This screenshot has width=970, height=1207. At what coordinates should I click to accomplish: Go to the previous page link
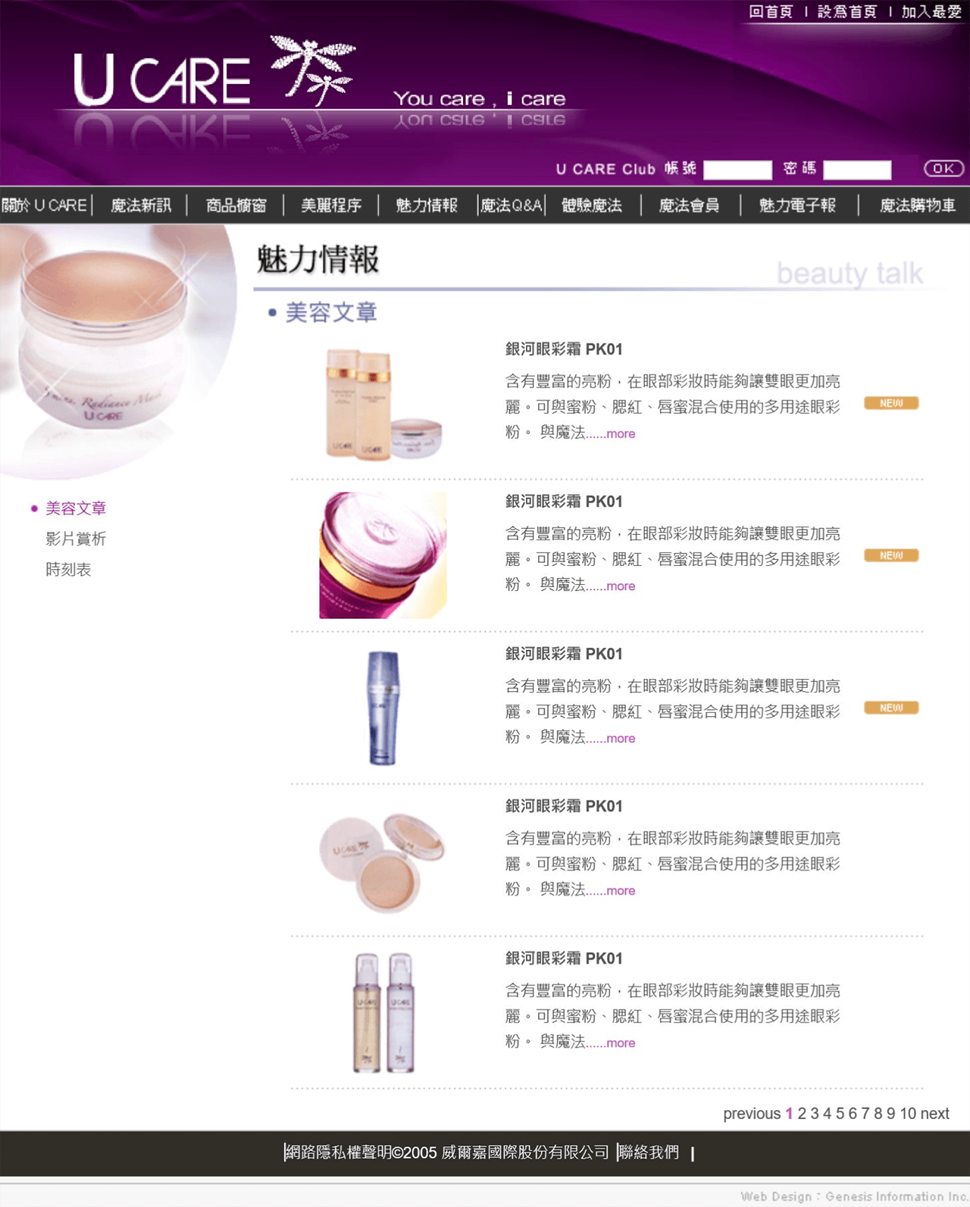click(x=752, y=1114)
